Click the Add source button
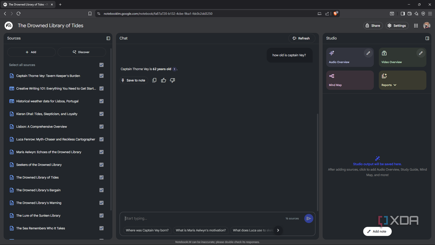 pos(31,52)
